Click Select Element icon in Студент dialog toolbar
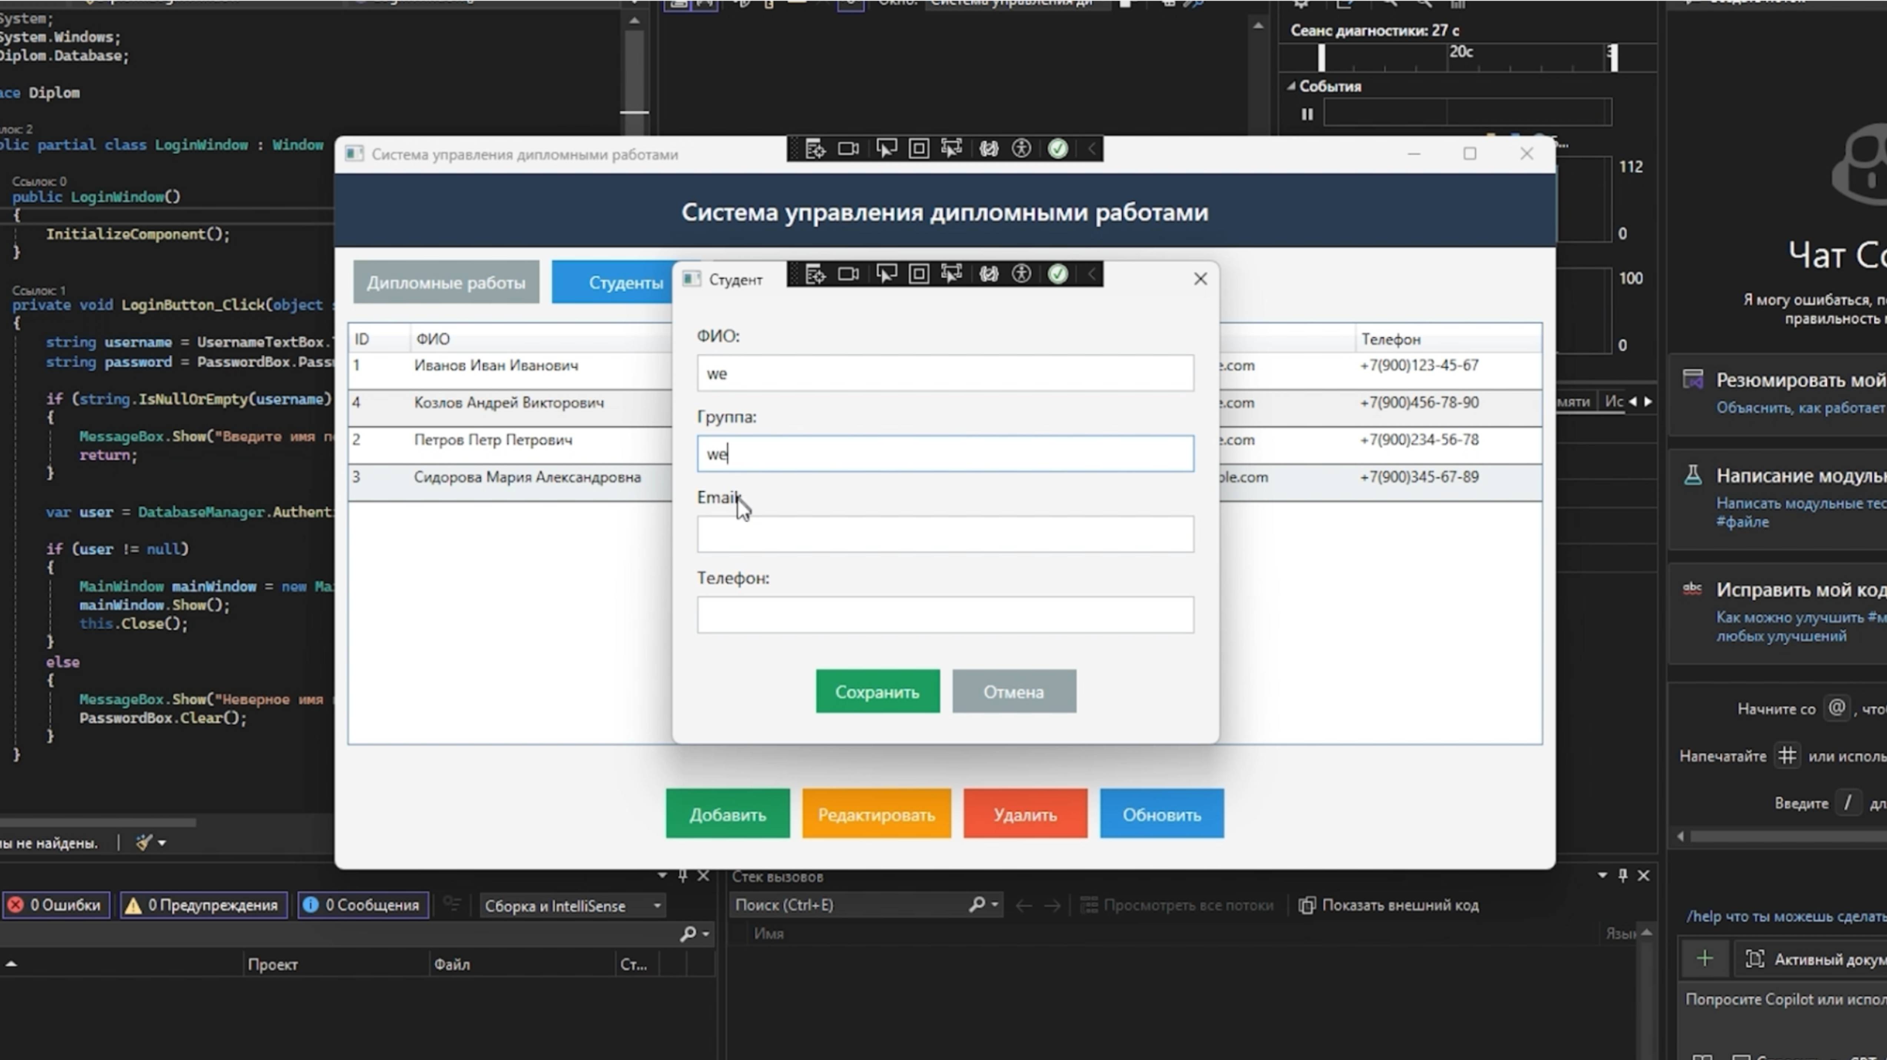Viewport: 1887px width, 1060px height. [x=886, y=275]
